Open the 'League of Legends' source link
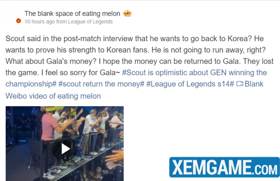The width and height of the screenshot is (280, 181). (x=90, y=22)
